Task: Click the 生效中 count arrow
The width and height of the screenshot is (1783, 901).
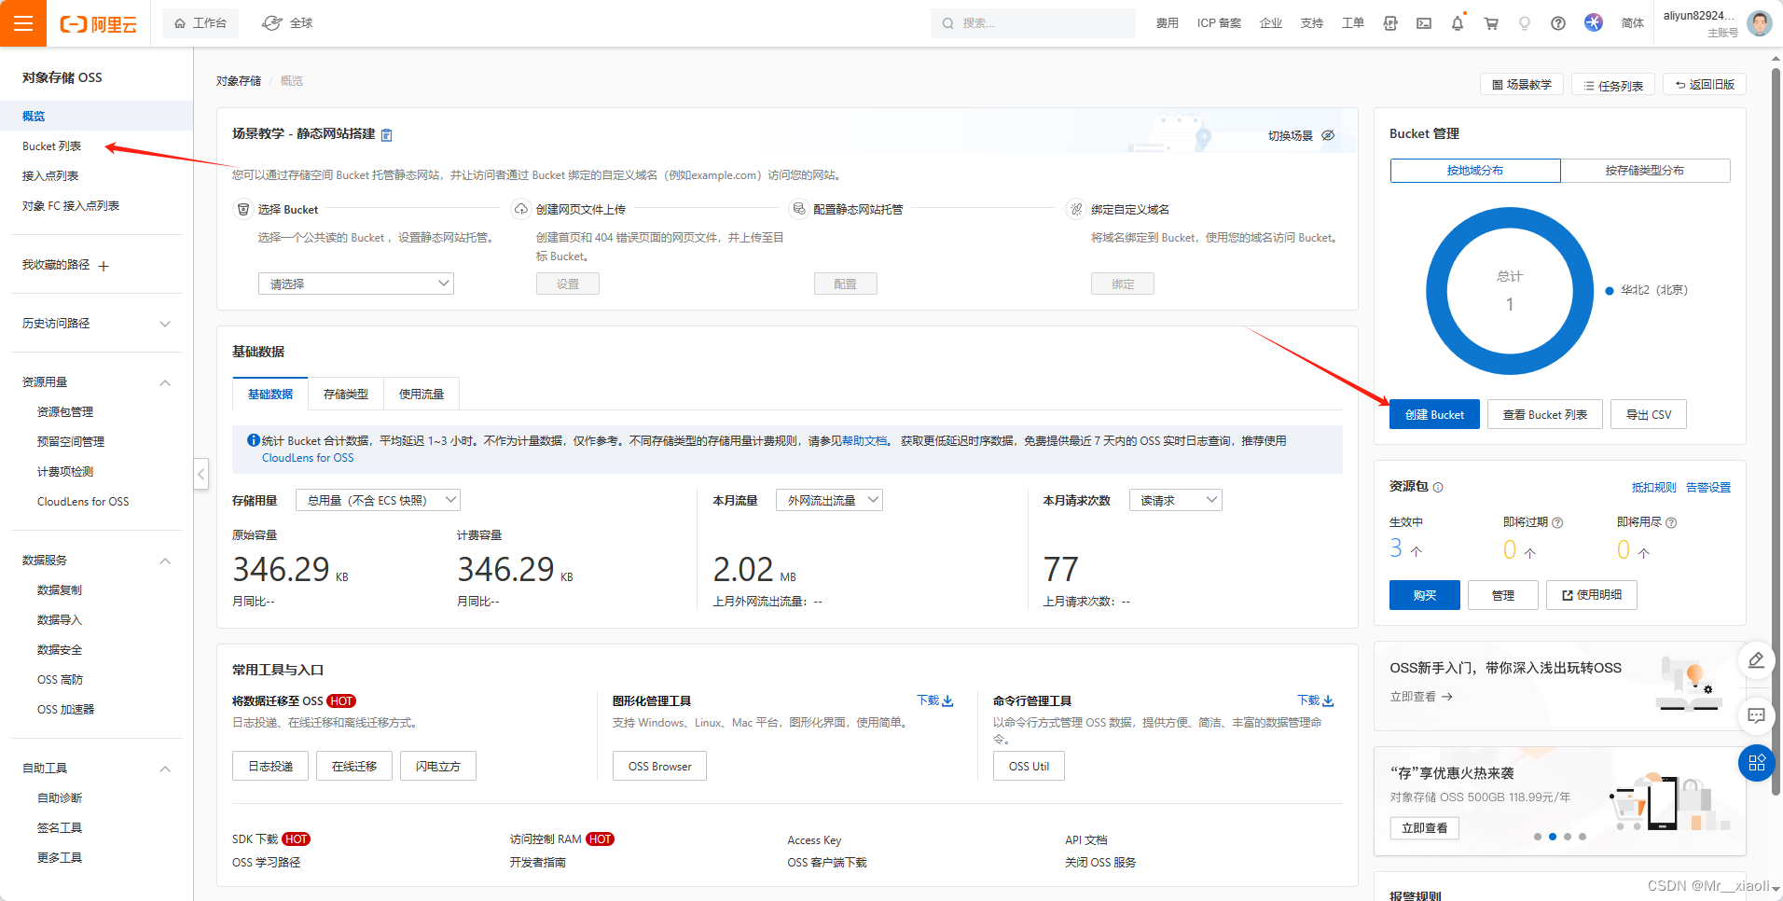Action: click(1417, 551)
